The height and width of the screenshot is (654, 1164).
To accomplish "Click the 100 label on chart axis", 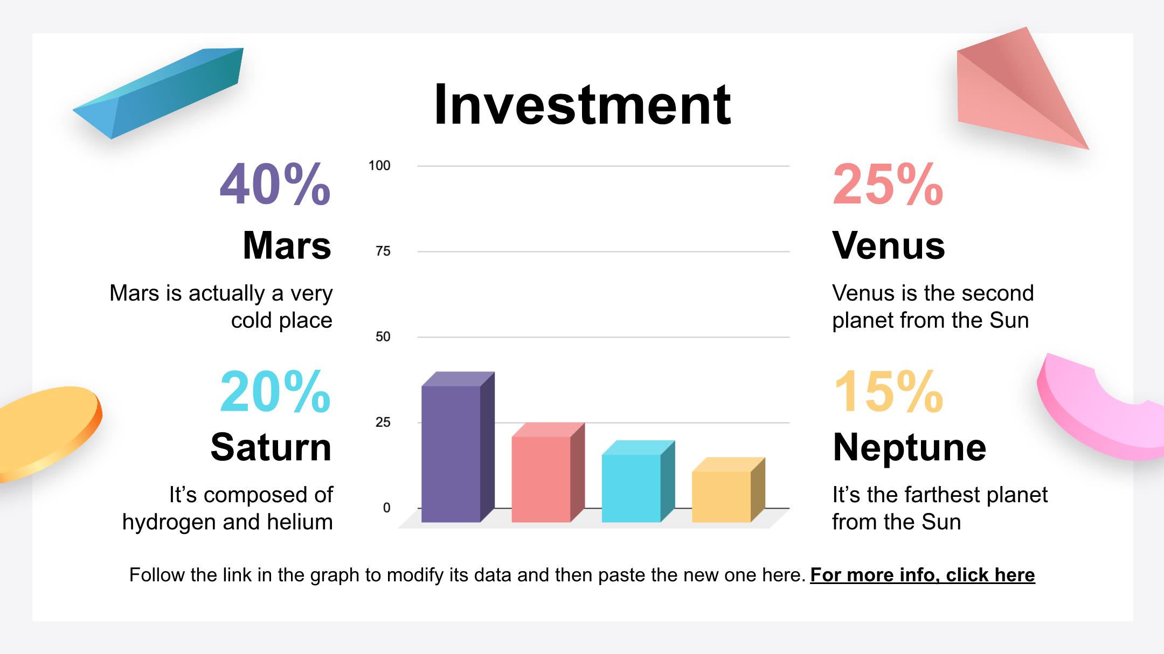I will (379, 166).
